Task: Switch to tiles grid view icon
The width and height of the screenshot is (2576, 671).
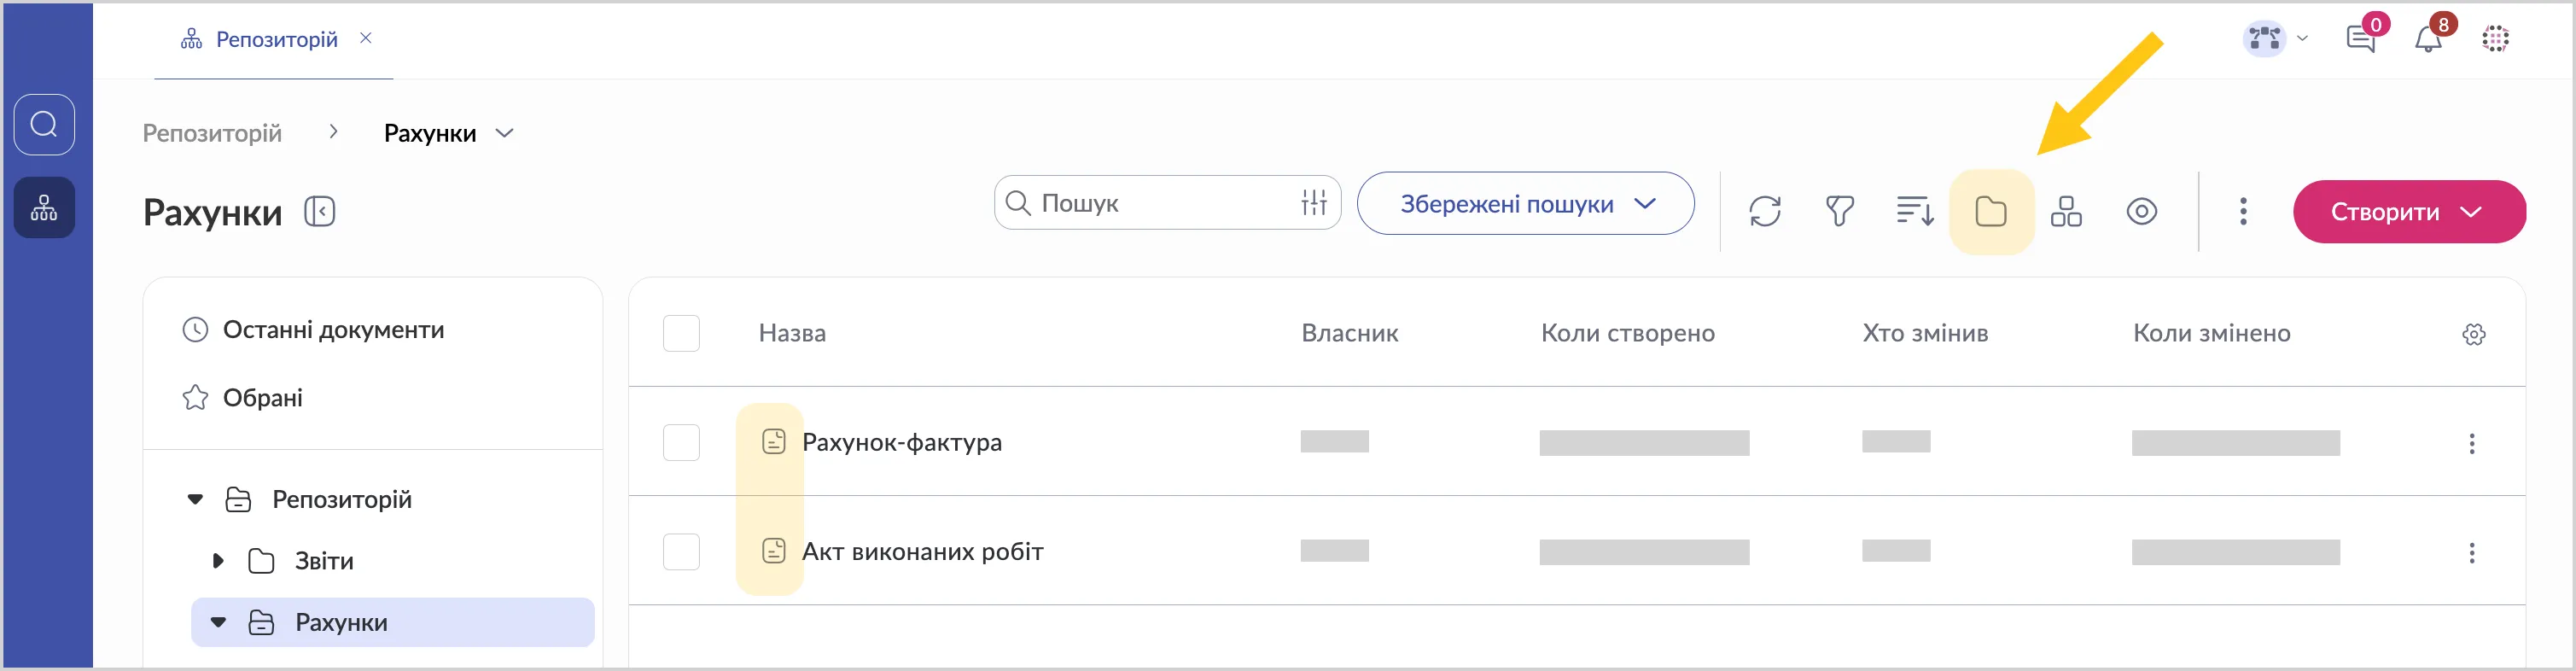Action: 2066,212
